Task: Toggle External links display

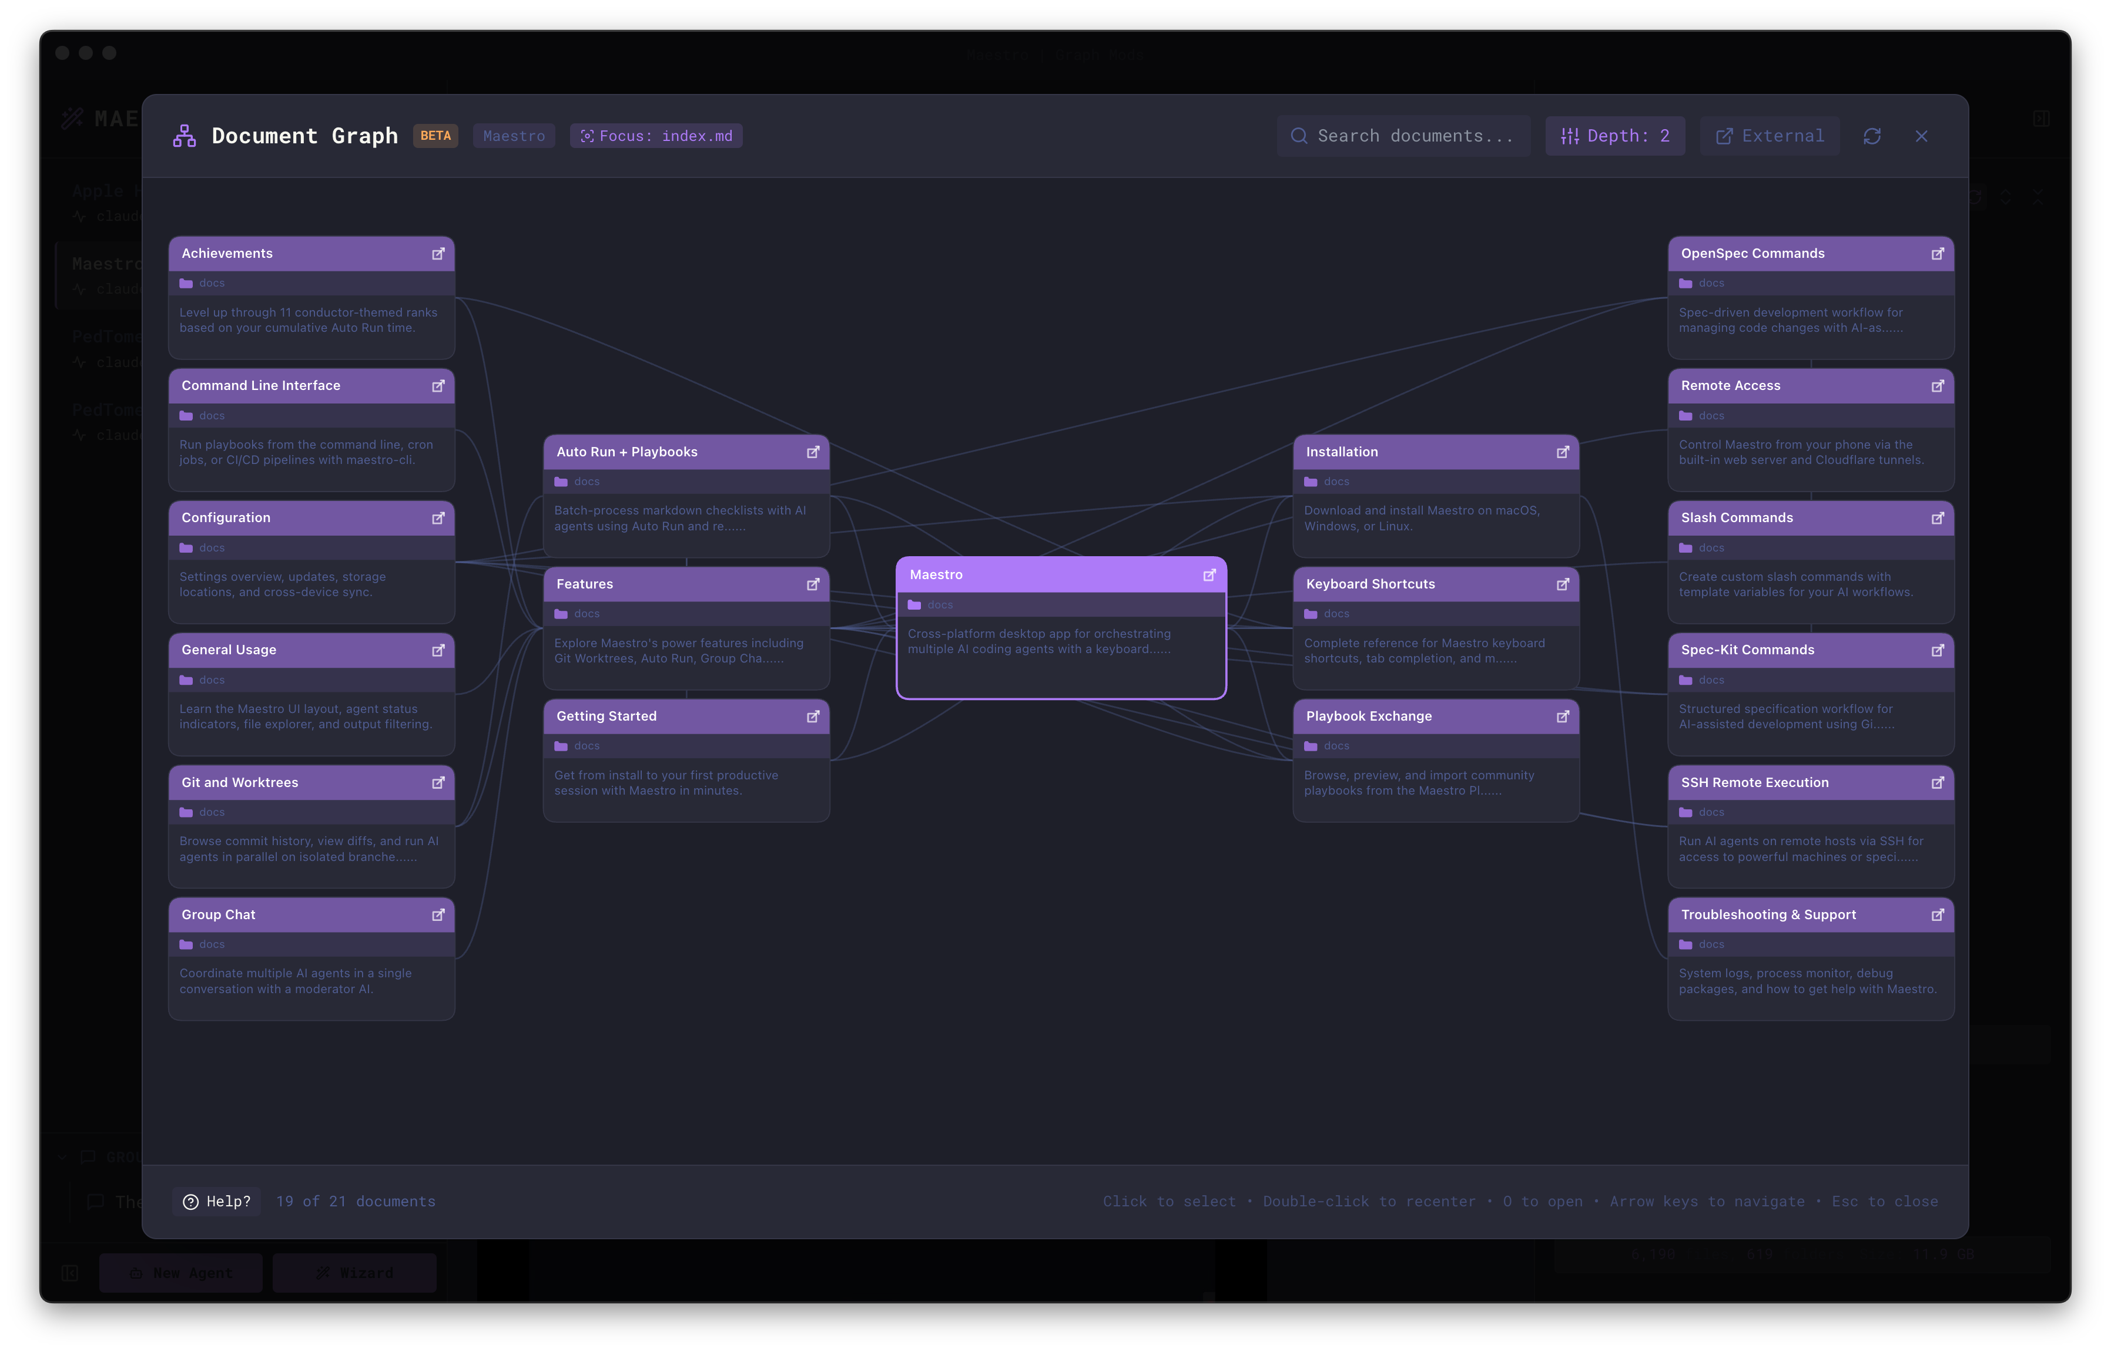Action: coord(1770,136)
